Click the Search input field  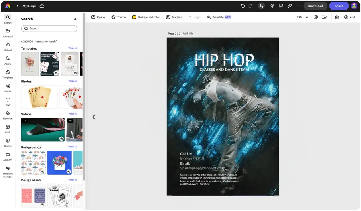point(49,28)
